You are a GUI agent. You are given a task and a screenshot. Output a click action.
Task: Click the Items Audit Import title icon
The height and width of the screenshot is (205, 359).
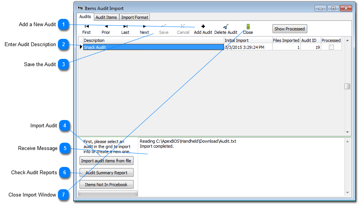[x=80, y=8]
